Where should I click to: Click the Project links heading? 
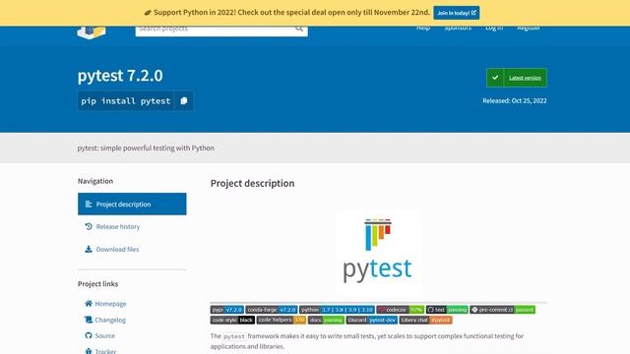click(98, 284)
